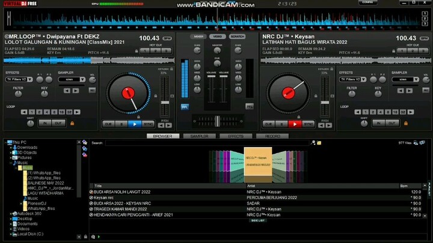The image size is (433, 243).
Task: Sync the right deck tempo
Action: (308, 124)
